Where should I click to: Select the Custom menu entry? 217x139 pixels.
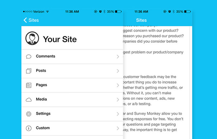[x=72, y=128]
